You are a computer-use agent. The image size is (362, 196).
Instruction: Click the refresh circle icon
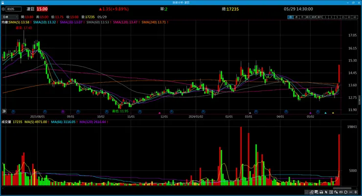click(345, 192)
